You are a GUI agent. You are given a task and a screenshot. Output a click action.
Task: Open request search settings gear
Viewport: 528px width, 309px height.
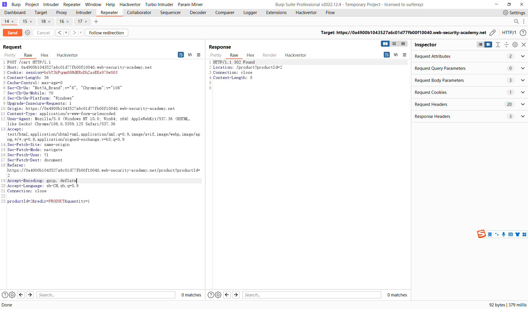coord(12,295)
